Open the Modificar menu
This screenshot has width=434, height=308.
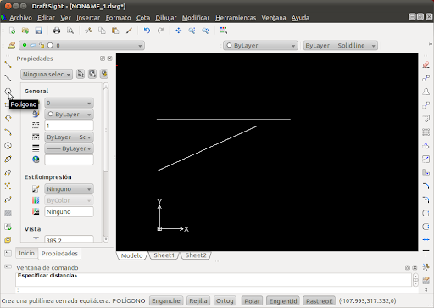coord(196,18)
